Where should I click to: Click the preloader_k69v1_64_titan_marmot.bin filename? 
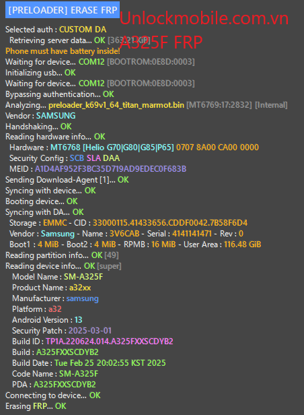click(x=116, y=105)
